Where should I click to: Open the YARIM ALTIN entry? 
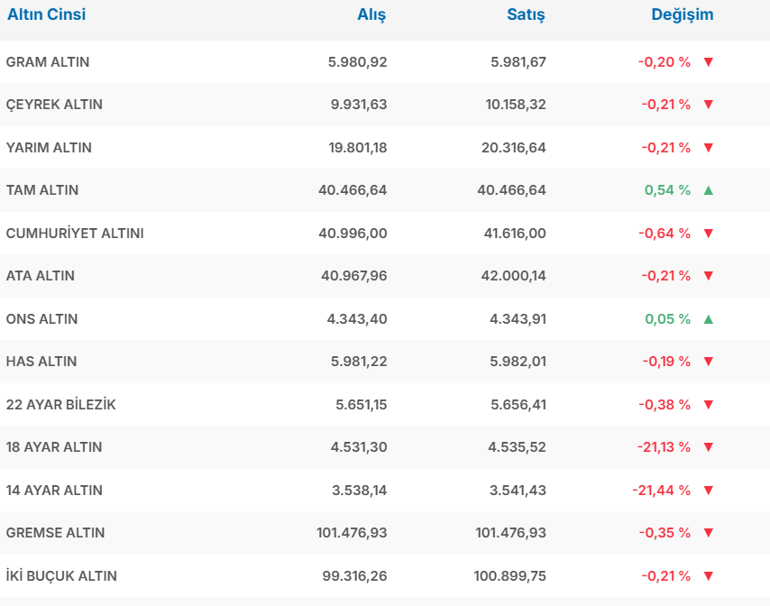tap(49, 148)
